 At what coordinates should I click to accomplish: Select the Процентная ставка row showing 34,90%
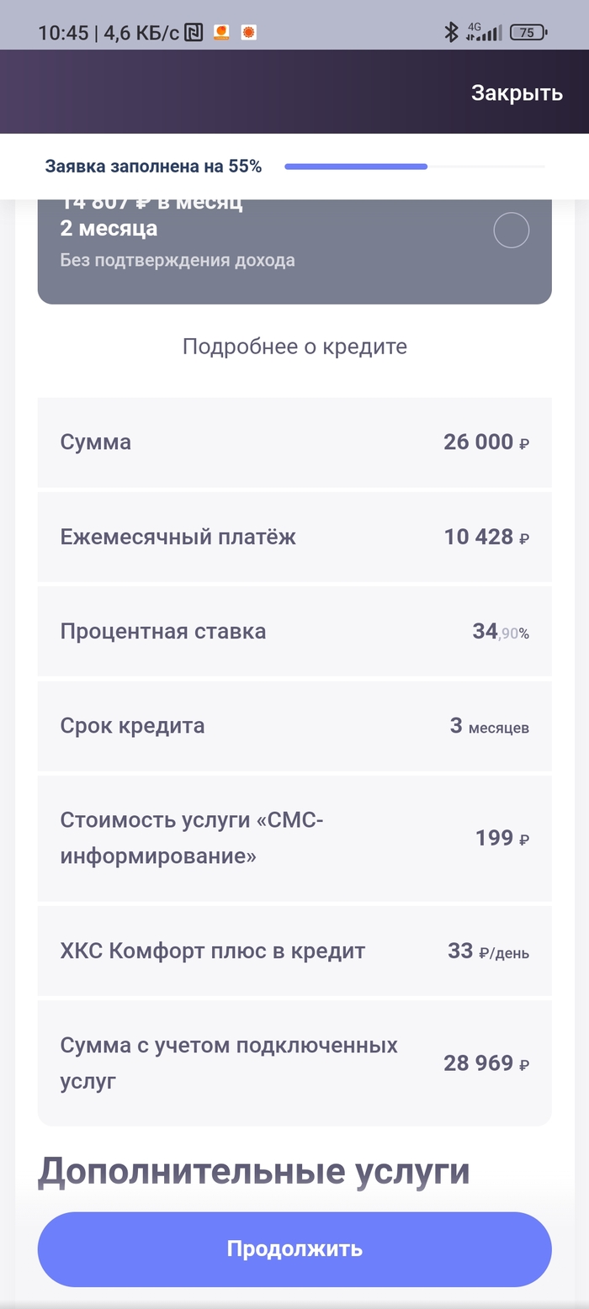click(294, 632)
